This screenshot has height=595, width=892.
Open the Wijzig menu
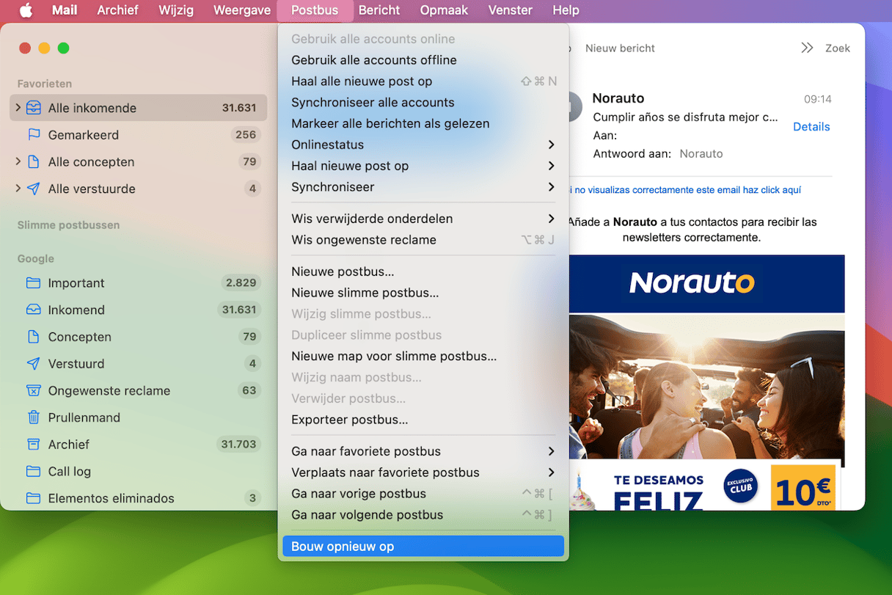click(176, 10)
